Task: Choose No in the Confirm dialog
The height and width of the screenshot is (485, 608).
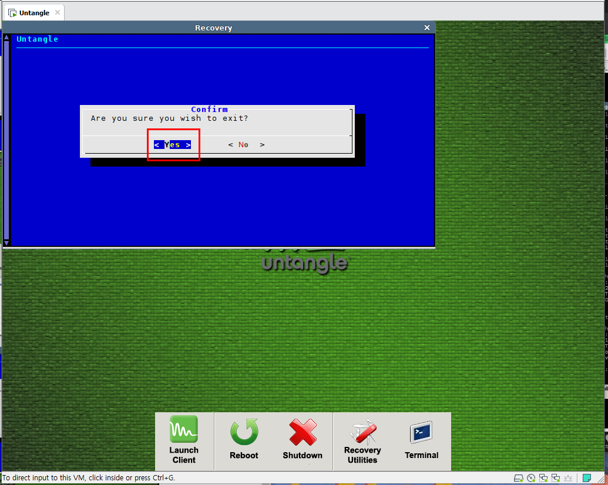Action: click(246, 145)
